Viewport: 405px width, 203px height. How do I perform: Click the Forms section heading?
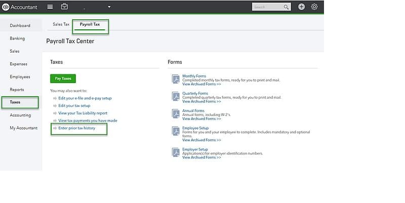click(x=175, y=62)
